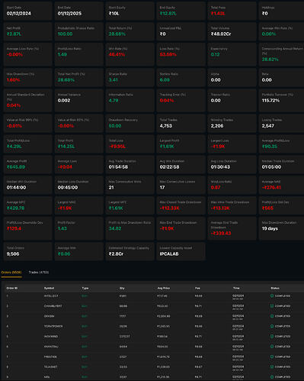The image size is (304, 381).
Task: Click the Sharpe Ratio value 3.41
Action: click(114, 80)
